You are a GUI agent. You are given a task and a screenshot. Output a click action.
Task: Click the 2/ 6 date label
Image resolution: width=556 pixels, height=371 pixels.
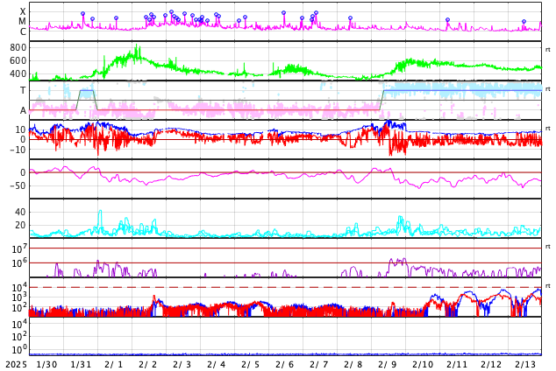285,364
